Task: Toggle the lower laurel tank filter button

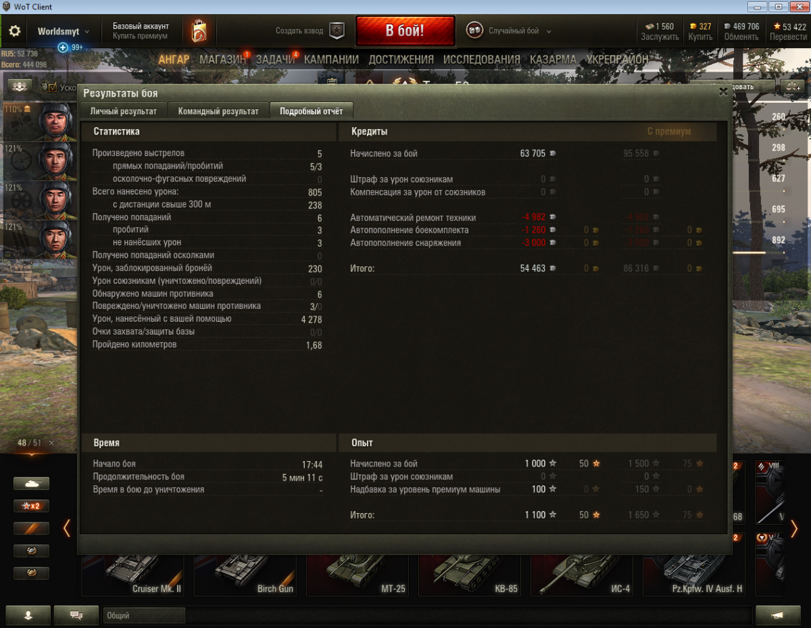Action: pos(32,573)
